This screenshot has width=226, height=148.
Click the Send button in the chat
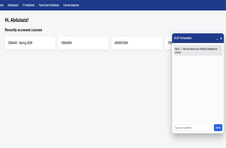(218, 127)
